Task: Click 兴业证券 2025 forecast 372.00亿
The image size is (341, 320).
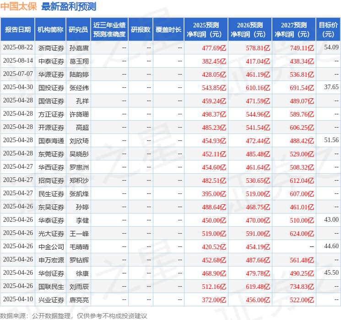Action: pyautogui.click(x=214, y=300)
